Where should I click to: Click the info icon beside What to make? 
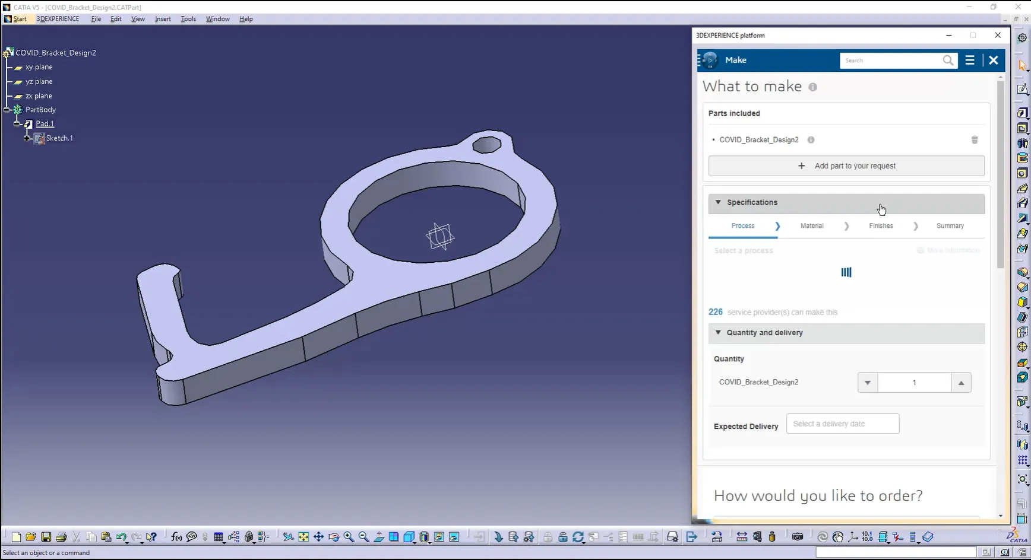812,87
